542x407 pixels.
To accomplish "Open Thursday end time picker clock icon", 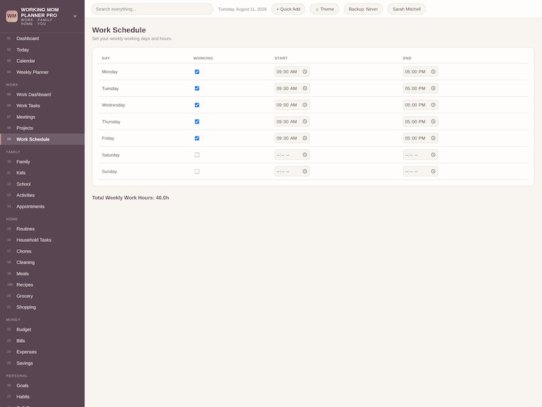I will coord(433,122).
